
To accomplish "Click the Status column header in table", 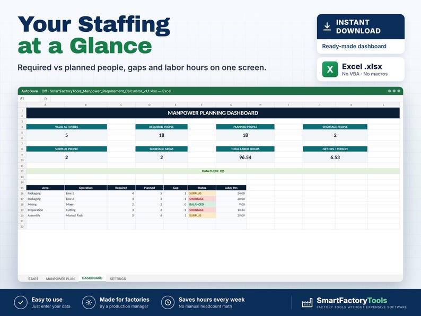I will (x=202, y=188).
